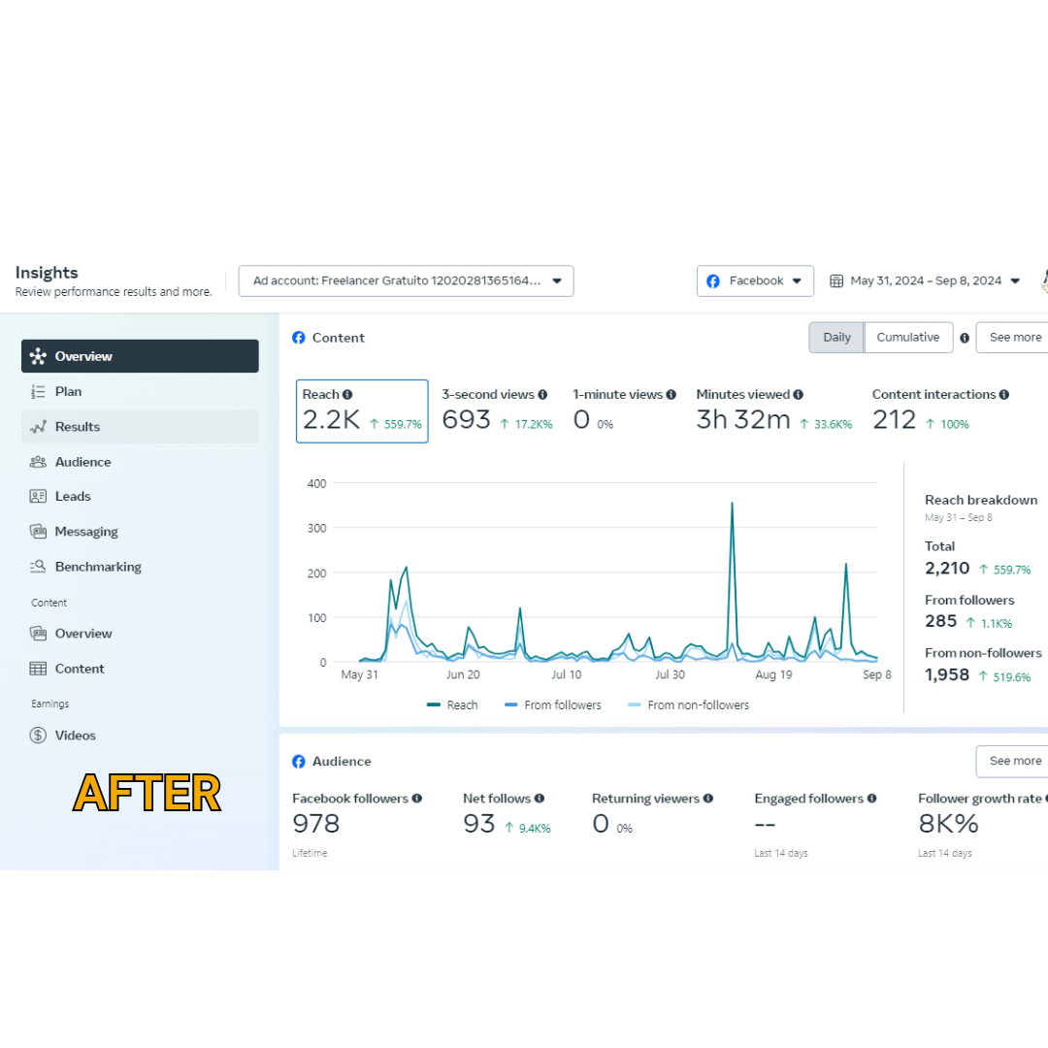Click the 3-second views info icon

[542, 395]
